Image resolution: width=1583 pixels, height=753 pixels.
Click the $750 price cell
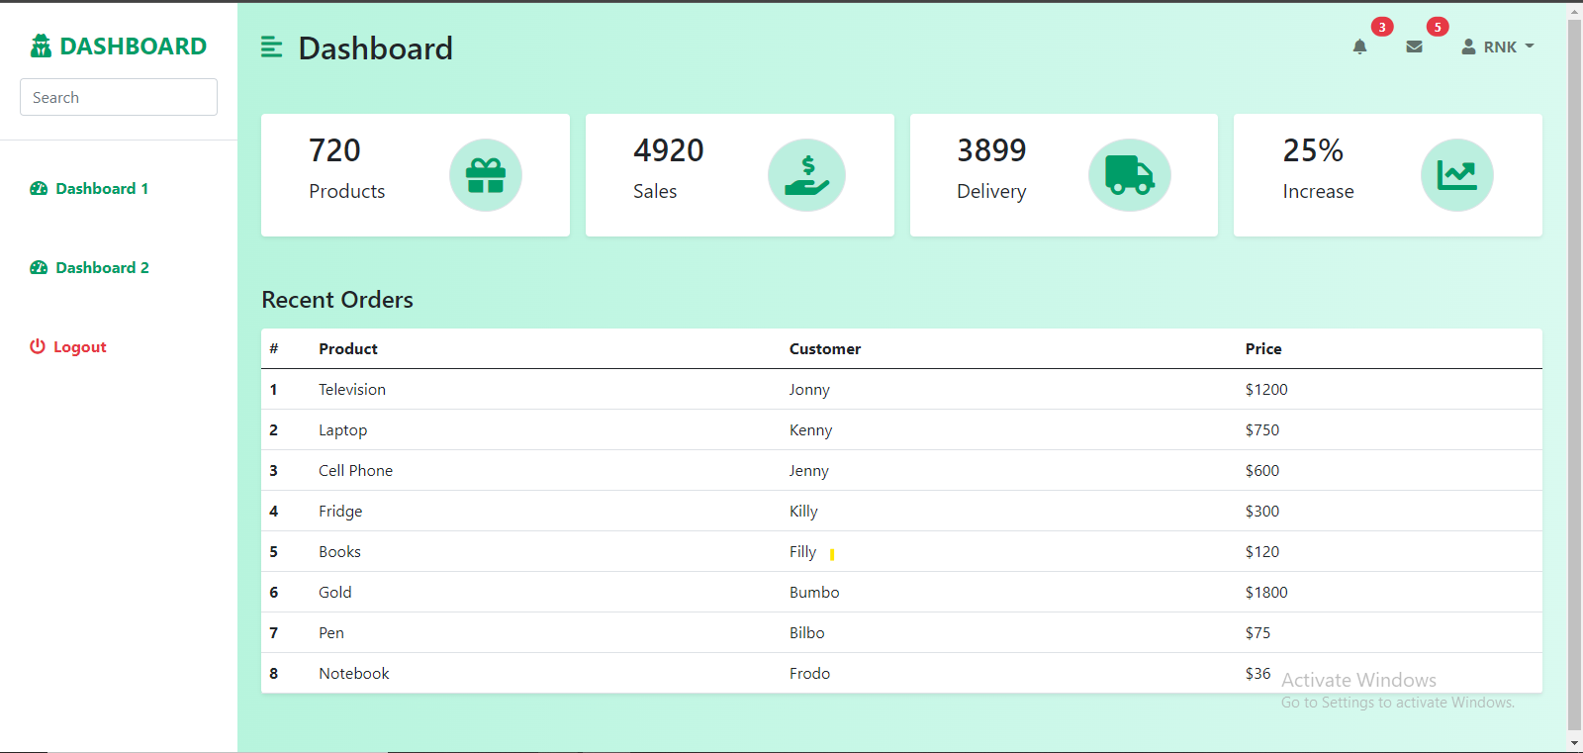click(1262, 429)
